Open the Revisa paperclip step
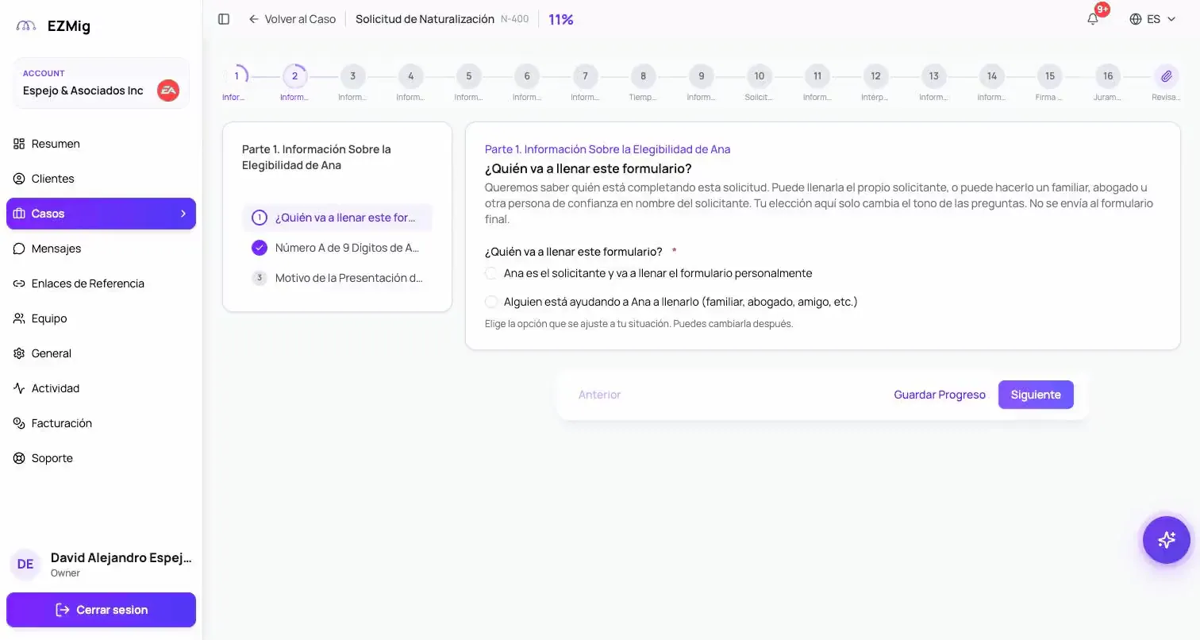The height and width of the screenshot is (640, 1200). pyautogui.click(x=1166, y=76)
